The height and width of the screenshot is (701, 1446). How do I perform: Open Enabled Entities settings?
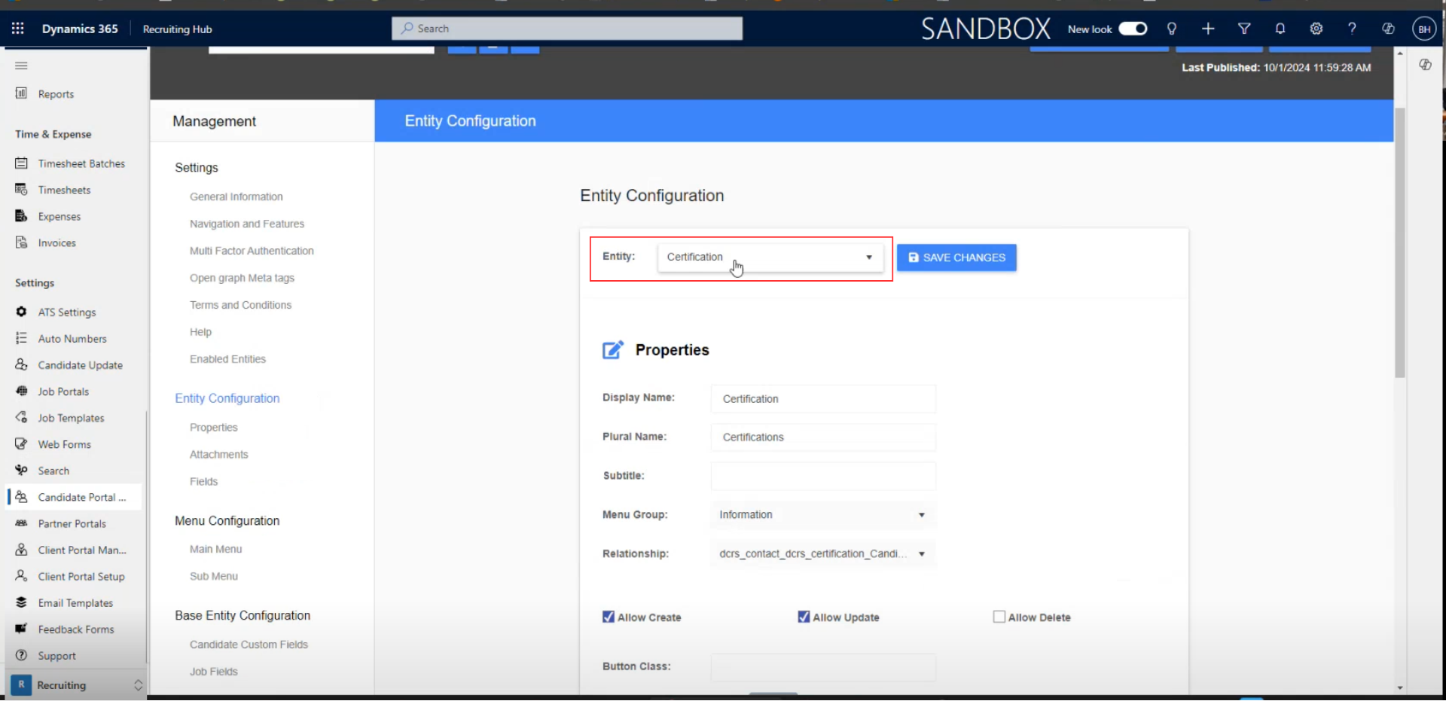coord(227,359)
